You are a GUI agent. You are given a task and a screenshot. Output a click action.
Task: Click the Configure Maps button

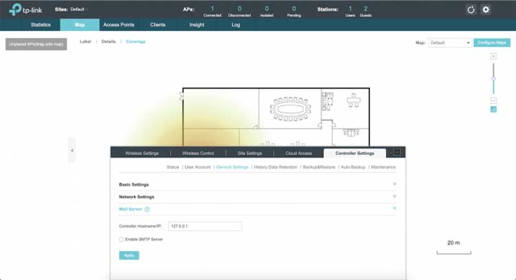click(492, 43)
